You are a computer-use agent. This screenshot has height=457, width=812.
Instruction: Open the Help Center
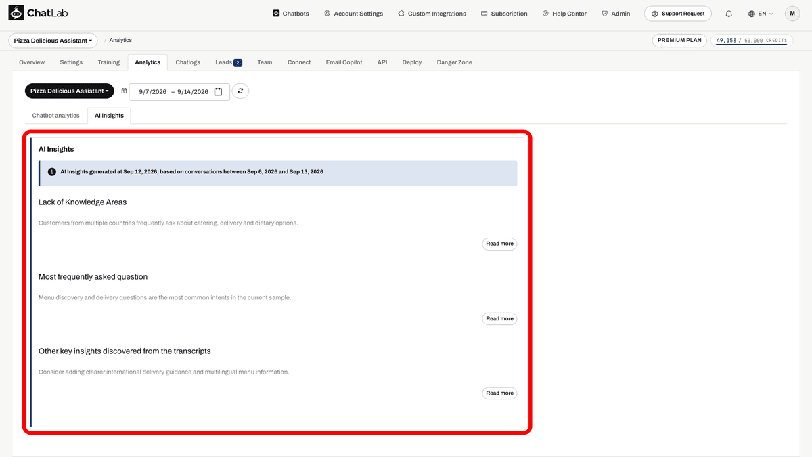point(564,14)
